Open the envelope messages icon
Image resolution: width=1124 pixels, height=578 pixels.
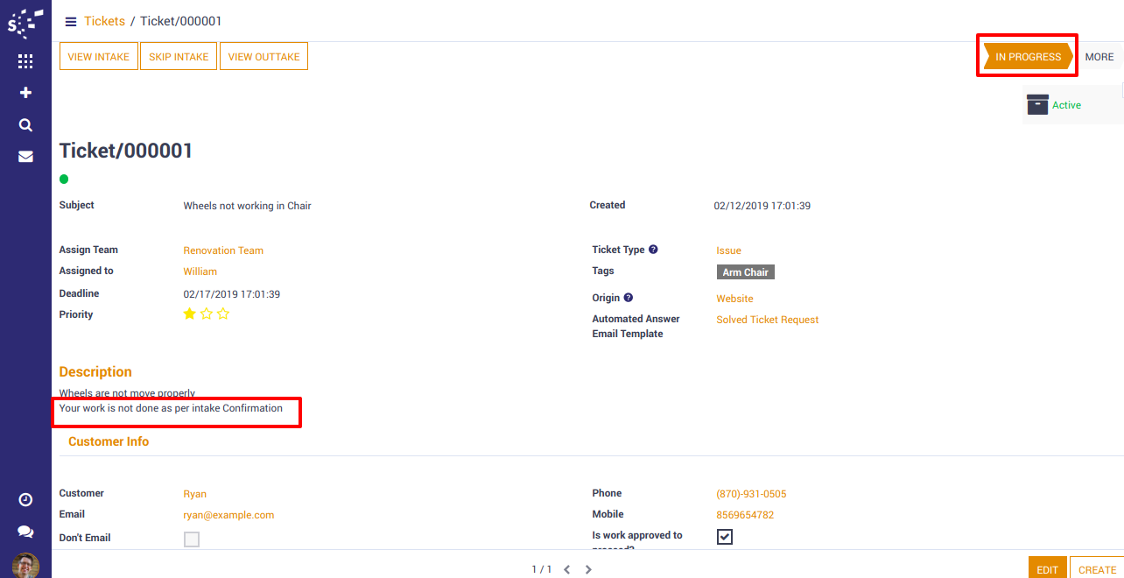(25, 157)
